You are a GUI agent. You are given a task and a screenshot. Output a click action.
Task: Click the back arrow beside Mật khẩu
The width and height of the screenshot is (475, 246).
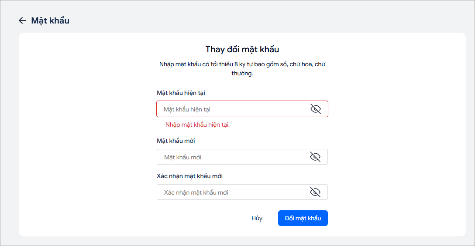click(x=22, y=20)
